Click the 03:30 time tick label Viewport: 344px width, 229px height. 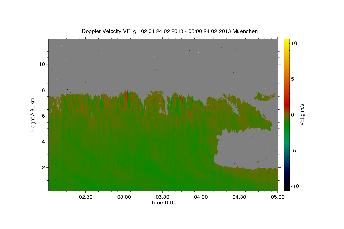(x=162, y=197)
